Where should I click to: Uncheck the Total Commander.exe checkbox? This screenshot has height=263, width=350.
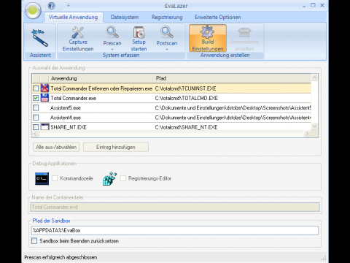pos(36,98)
